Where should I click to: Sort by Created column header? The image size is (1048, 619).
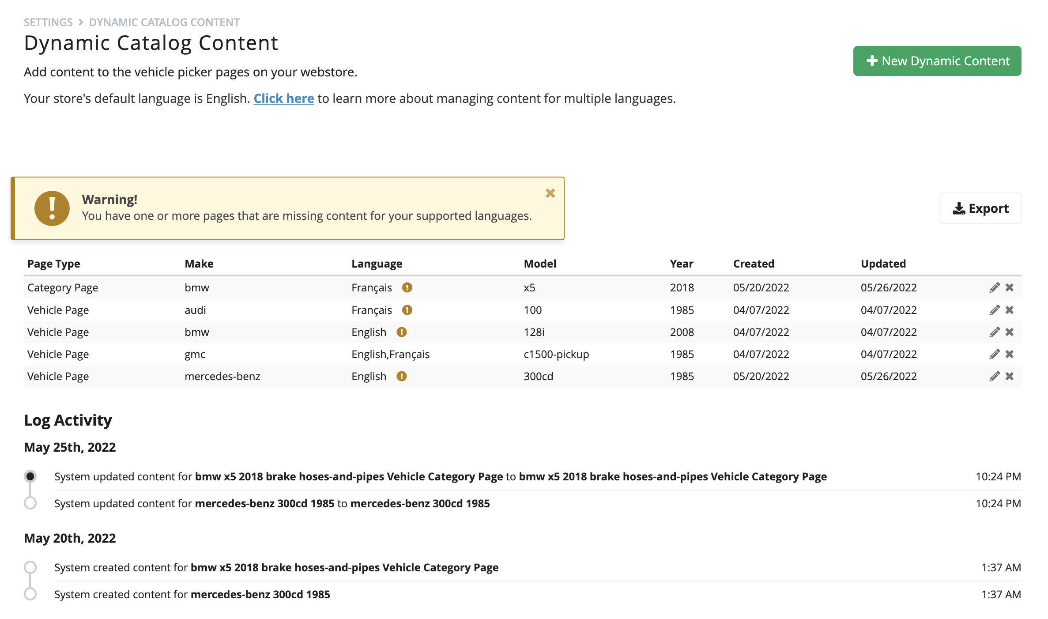point(754,264)
